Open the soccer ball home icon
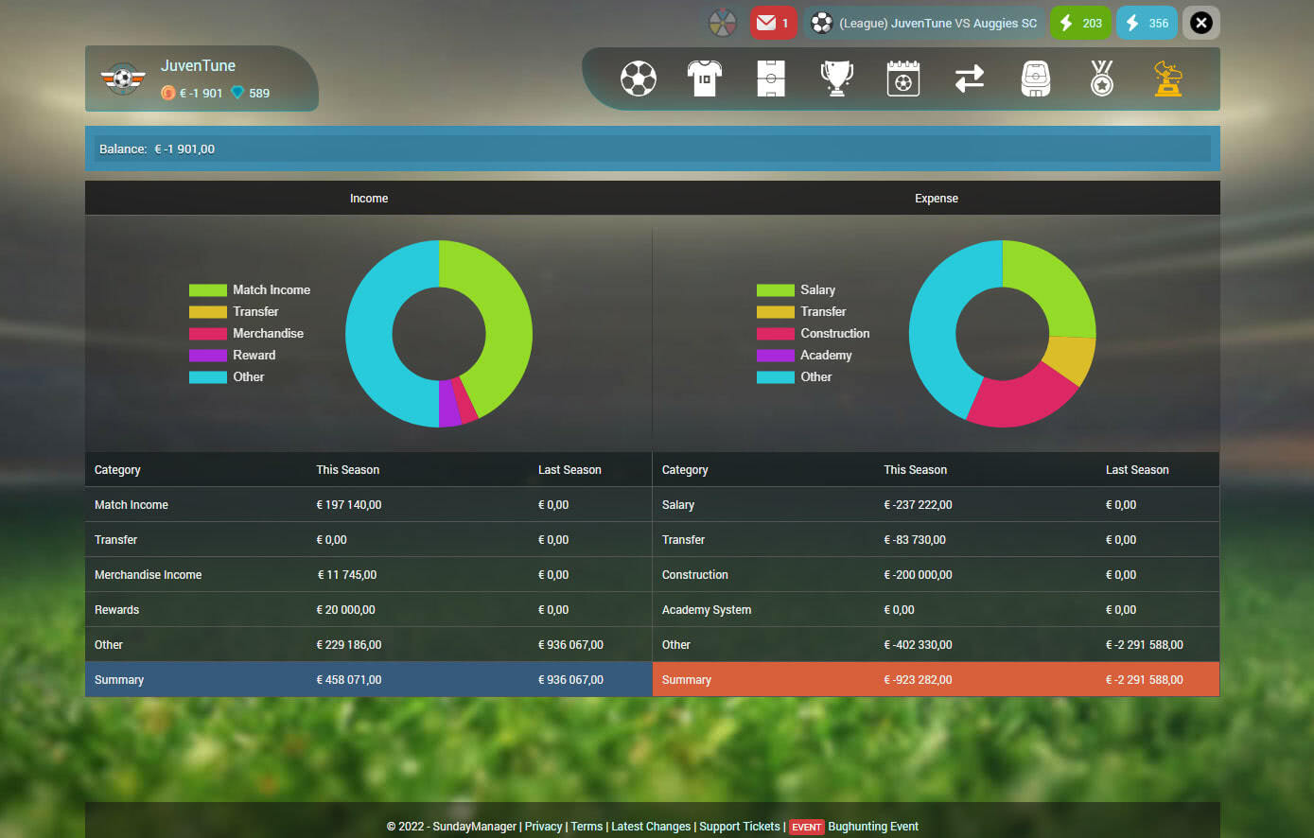The height and width of the screenshot is (838, 1314). click(639, 79)
